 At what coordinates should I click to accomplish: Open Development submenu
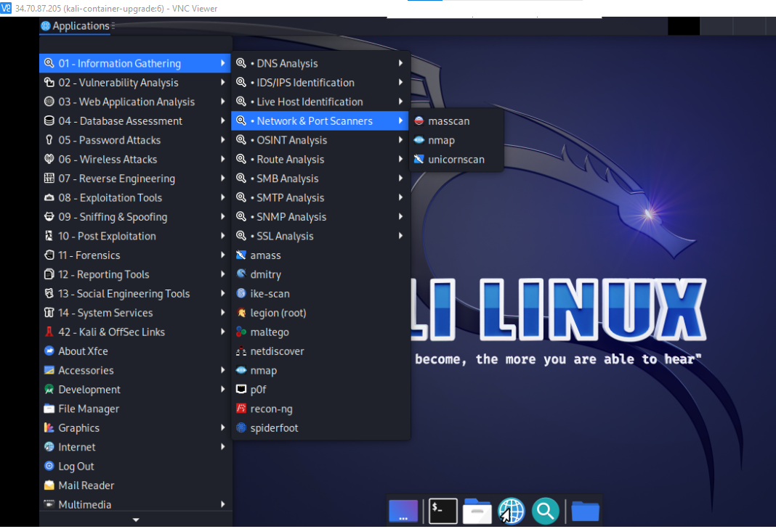(x=134, y=390)
